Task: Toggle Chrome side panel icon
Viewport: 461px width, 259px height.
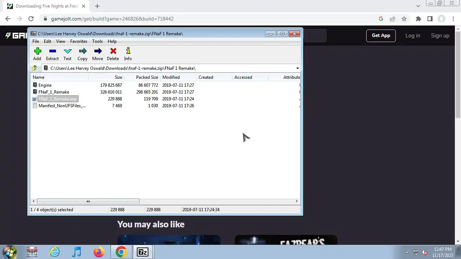Action: pos(430,19)
